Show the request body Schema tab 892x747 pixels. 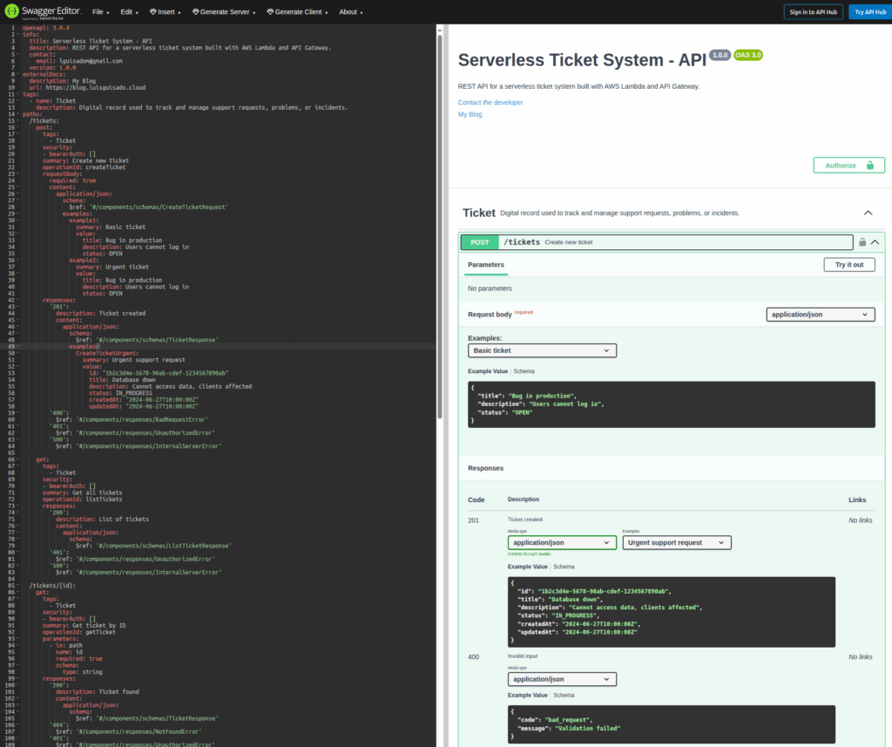point(524,371)
